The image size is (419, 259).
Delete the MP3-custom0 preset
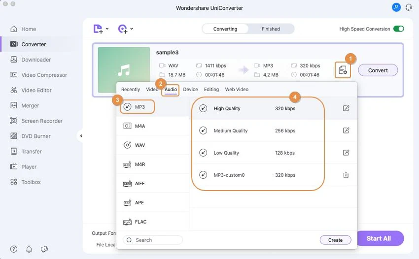[346, 175]
